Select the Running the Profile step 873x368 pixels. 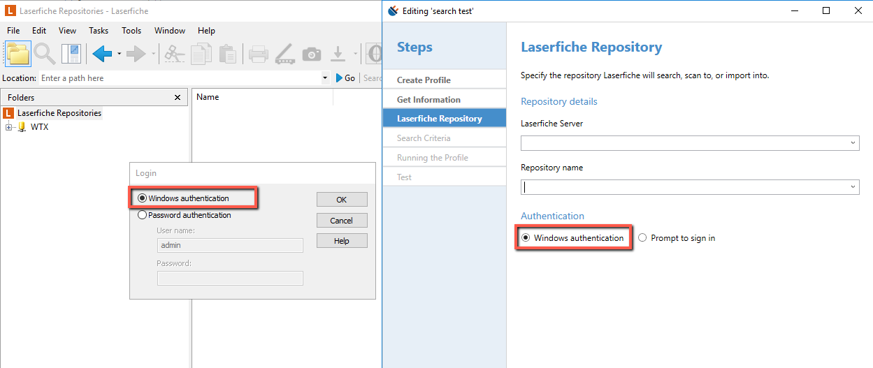(445, 158)
